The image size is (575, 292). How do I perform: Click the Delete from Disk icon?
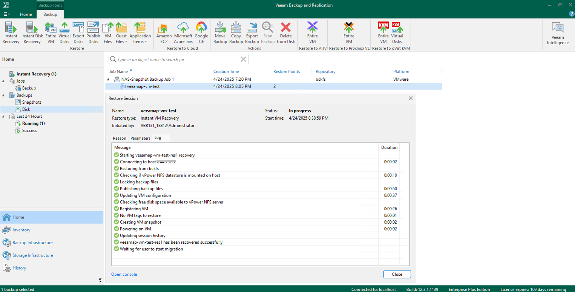tap(286, 33)
